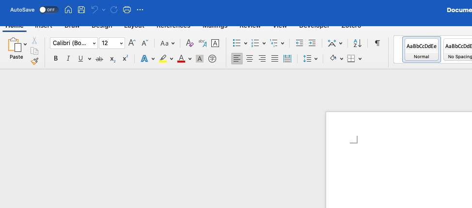The height and width of the screenshot is (208, 472).
Task: Toggle Bold formatting
Action: (x=56, y=58)
